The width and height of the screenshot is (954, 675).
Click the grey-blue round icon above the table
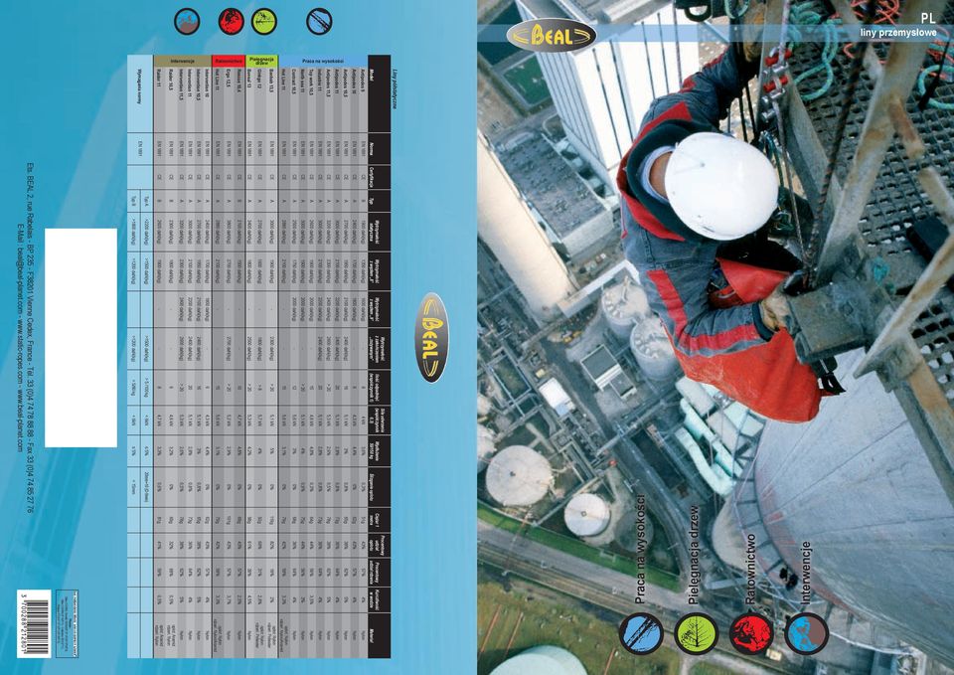click(x=187, y=21)
